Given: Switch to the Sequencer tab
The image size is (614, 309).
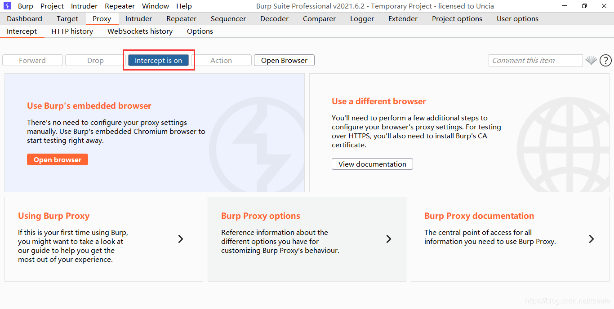Looking at the screenshot, I should [228, 19].
